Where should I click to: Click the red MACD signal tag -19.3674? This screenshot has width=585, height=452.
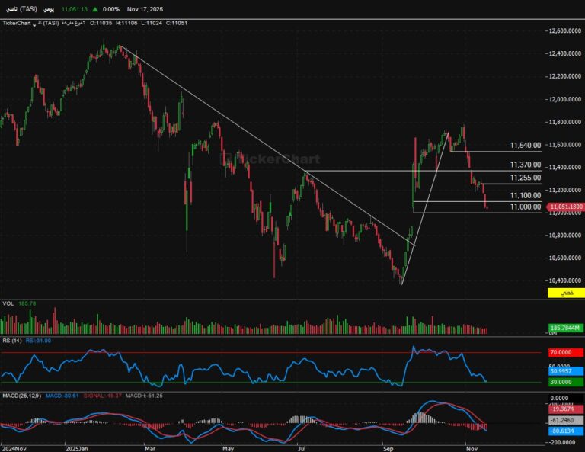566,409
